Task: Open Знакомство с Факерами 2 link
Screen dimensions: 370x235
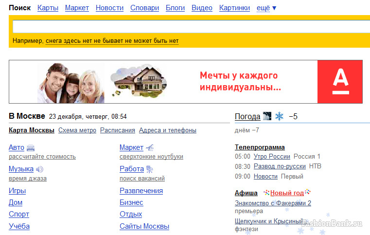Action: point(273,203)
